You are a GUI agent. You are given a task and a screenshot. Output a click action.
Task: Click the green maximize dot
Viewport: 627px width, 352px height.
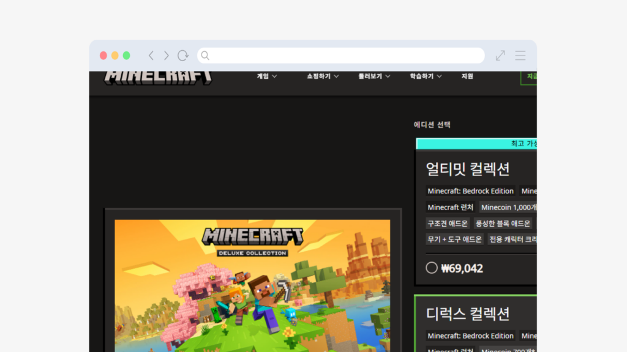coord(126,56)
